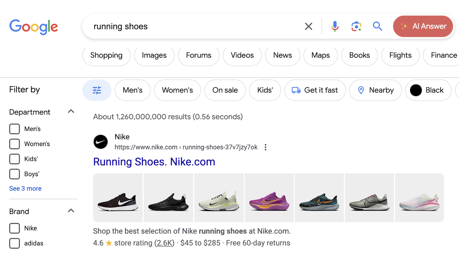Screen dimensions: 459x253
Task: Collapse the Brand filter section
Action: (x=71, y=211)
